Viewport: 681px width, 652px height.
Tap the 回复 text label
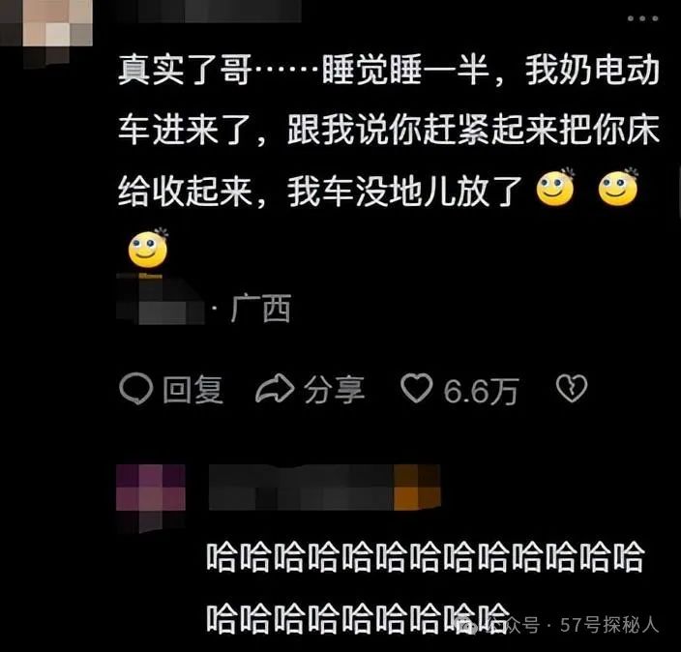click(192, 390)
